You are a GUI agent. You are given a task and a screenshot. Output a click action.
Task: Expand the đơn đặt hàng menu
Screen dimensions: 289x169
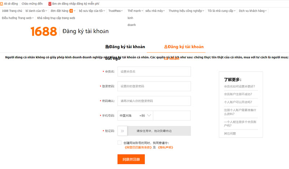63,11
